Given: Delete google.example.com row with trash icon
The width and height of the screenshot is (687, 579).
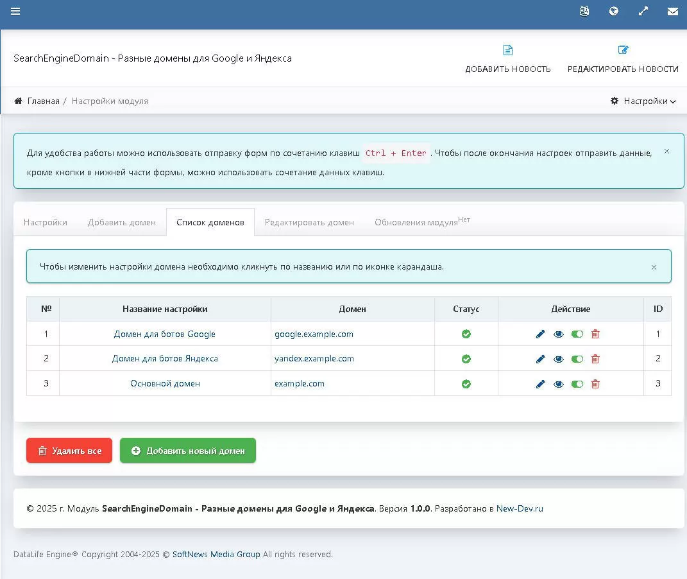Looking at the screenshot, I should coord(595,334).
